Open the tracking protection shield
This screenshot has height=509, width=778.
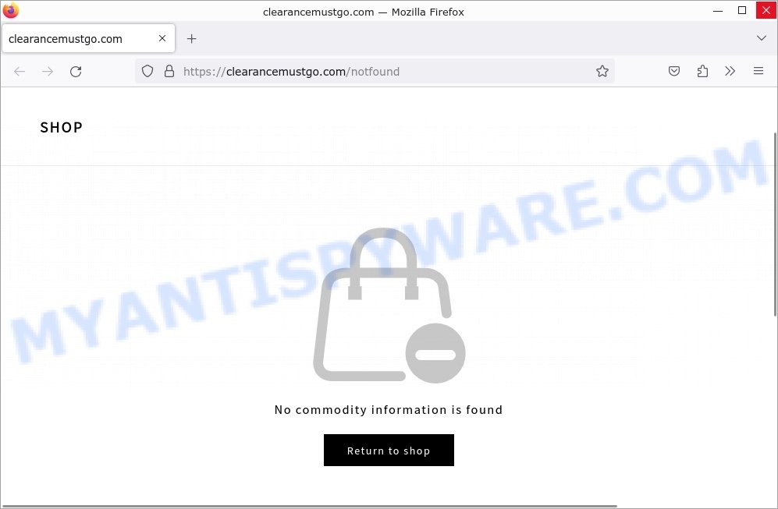coord(147,71)
